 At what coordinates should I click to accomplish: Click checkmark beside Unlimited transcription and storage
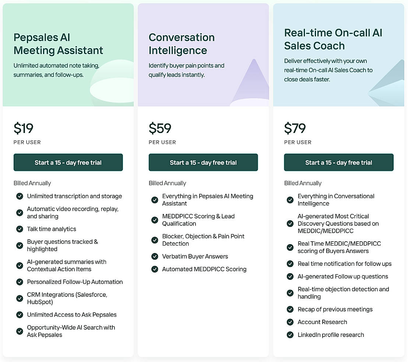(x=20, y=196)
